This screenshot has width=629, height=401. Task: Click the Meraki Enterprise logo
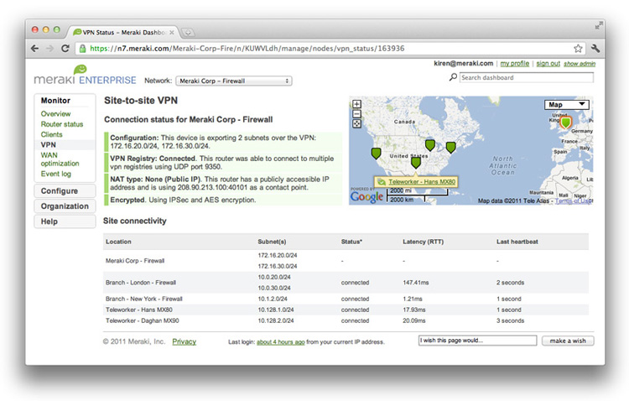point(85,76)
